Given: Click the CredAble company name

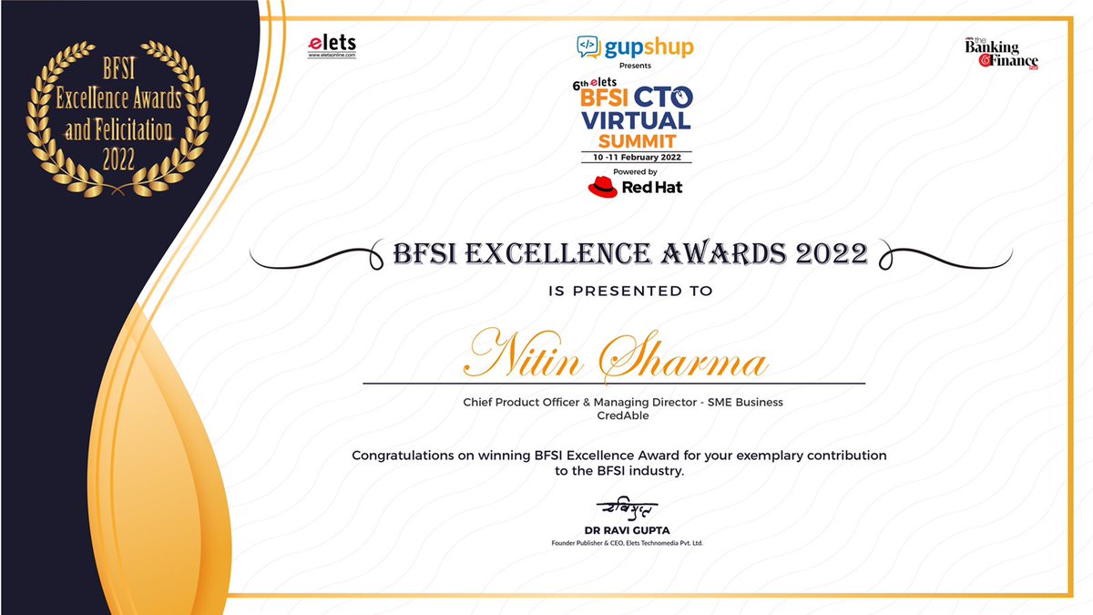Looking at the screenshot, I should (x=623, y=415).
